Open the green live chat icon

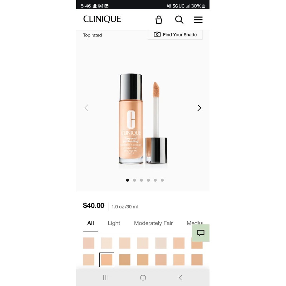click(201, 233)
